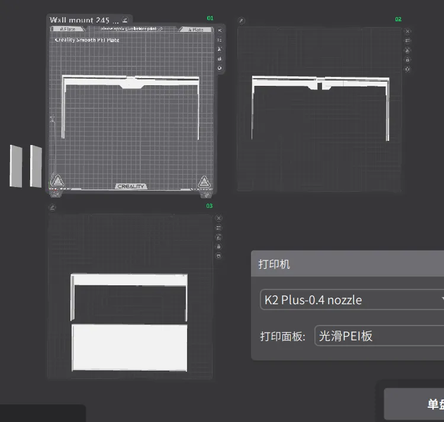Click the Creality Smooth PEI Plate label
The width and height of the screenshot is (444, 422).
coord(87,40)
